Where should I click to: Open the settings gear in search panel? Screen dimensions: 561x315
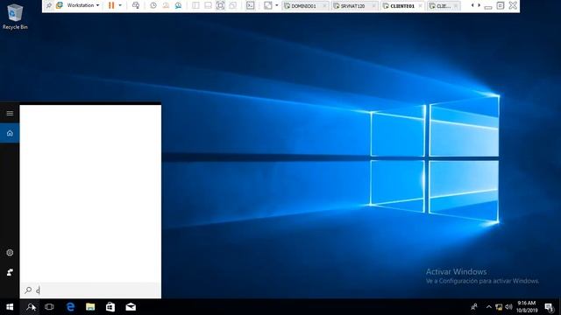coord(10,253)
